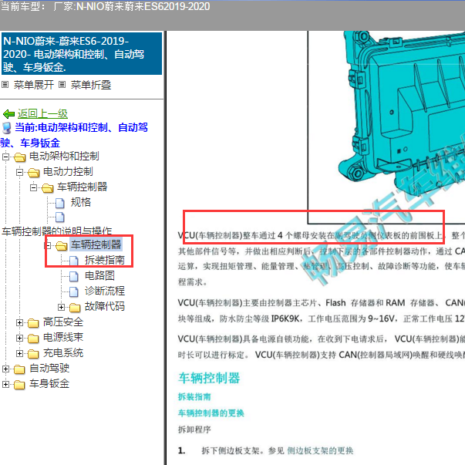
Task: Click the 返回上一级 link
Action: click(42, 113)
